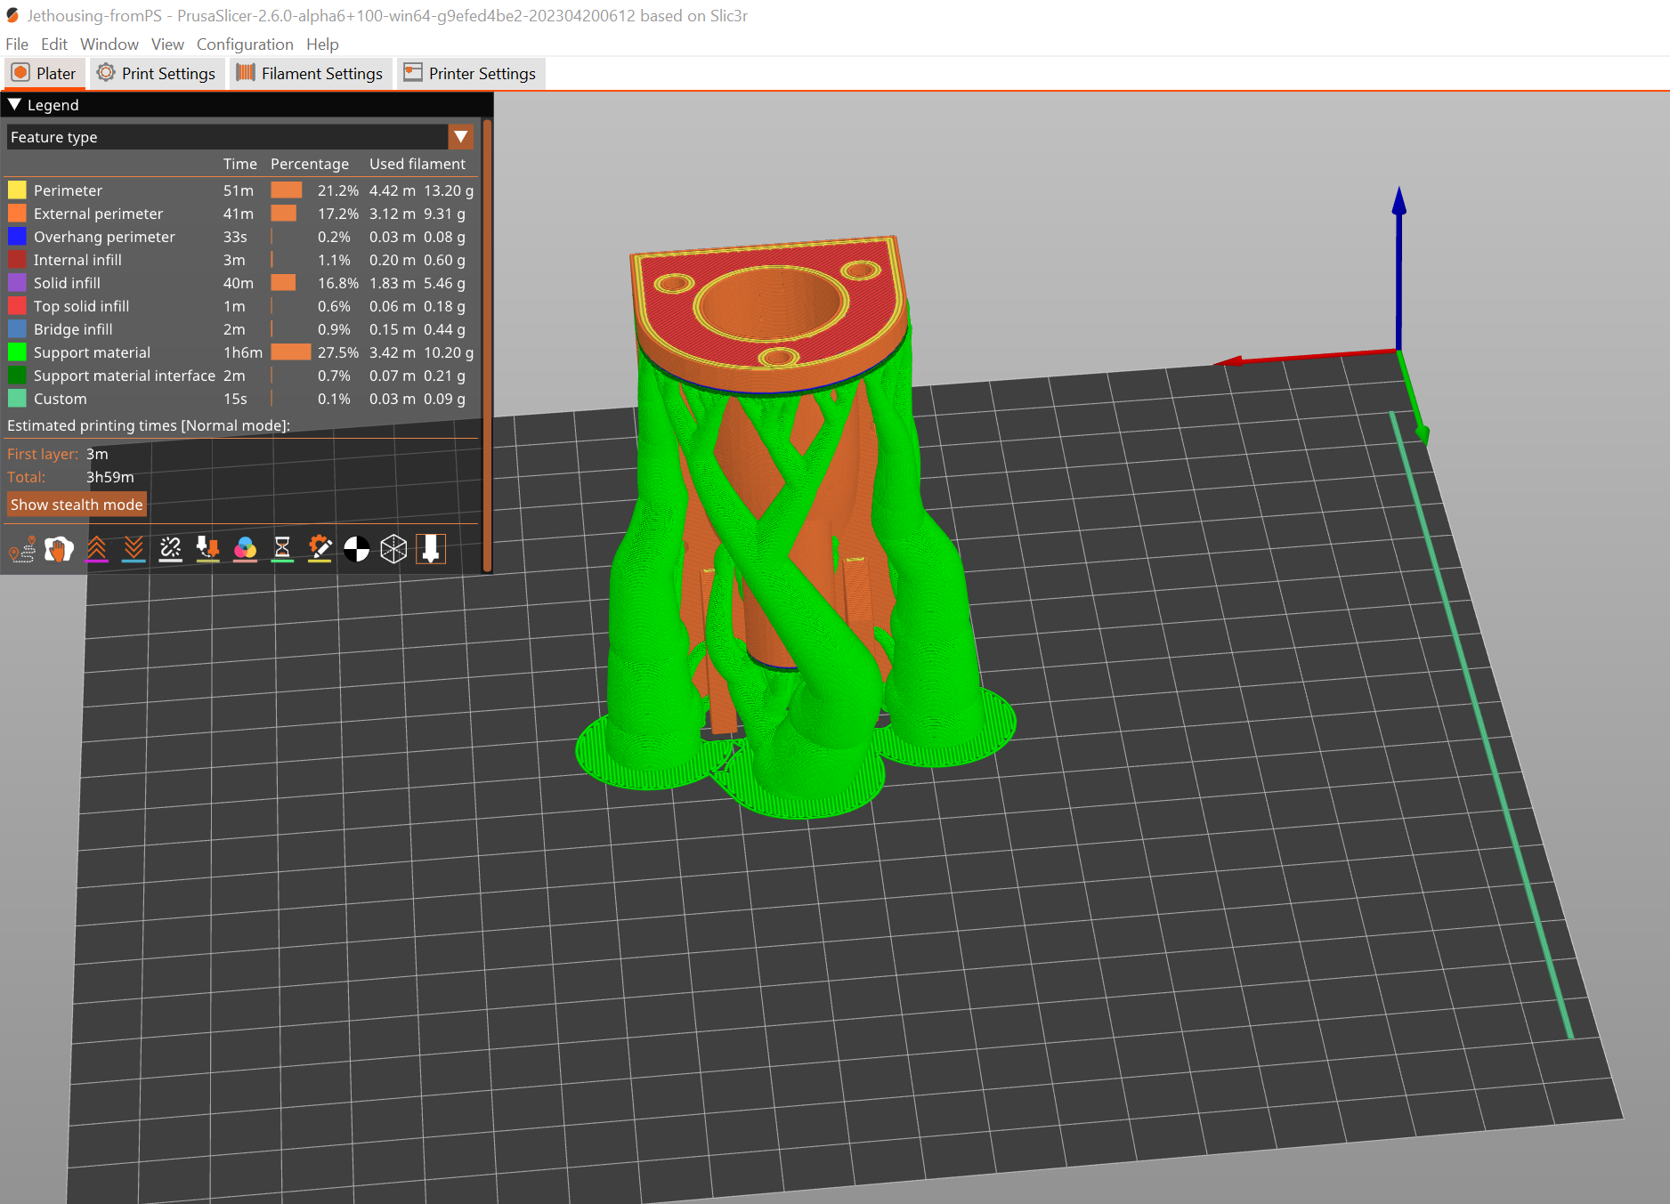This screenshot has width=1670, height=1204.
Task: Toggle shells display in preview
Action: (x=393, y=549)
